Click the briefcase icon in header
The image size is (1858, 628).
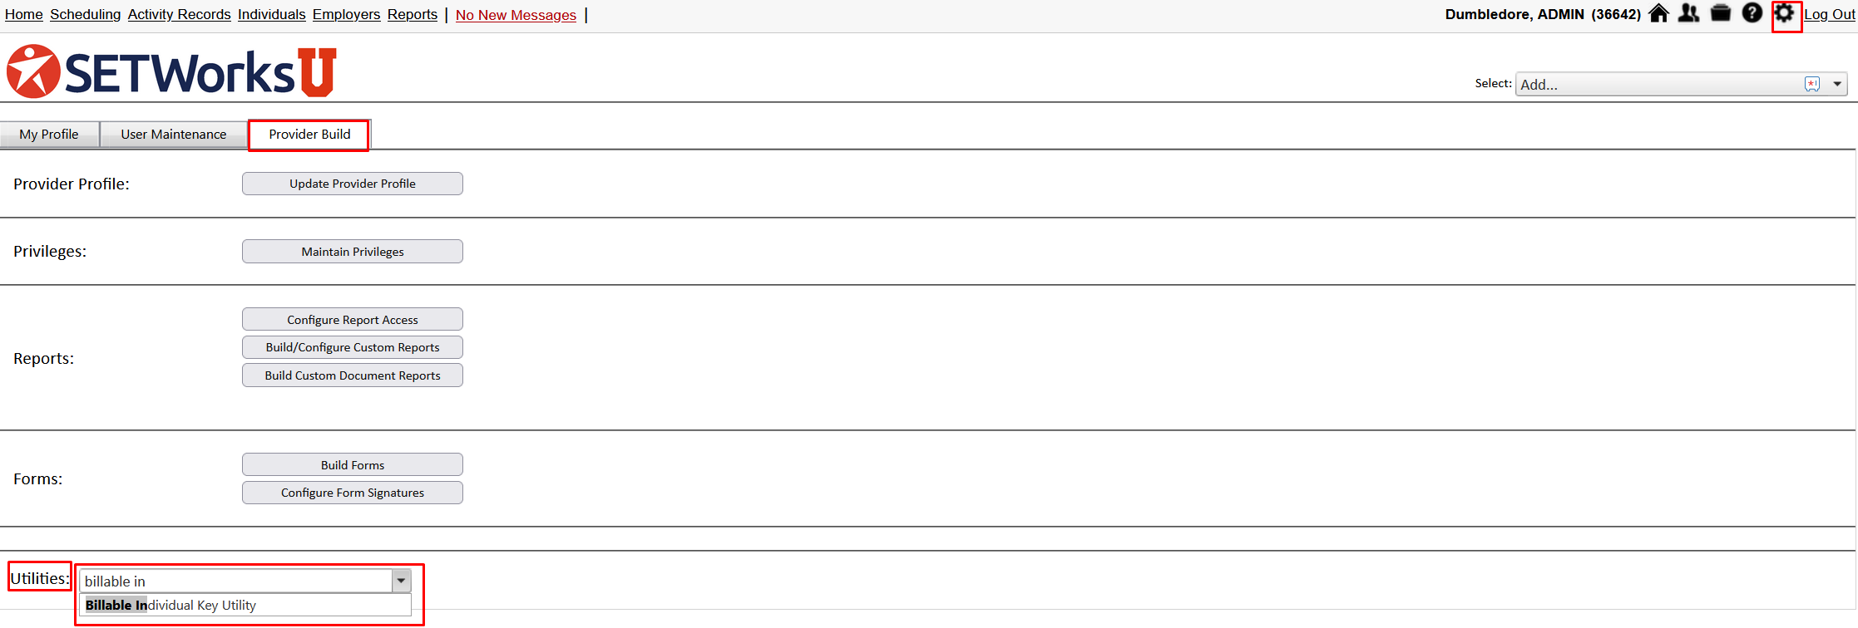click(x=1721, y=13)
